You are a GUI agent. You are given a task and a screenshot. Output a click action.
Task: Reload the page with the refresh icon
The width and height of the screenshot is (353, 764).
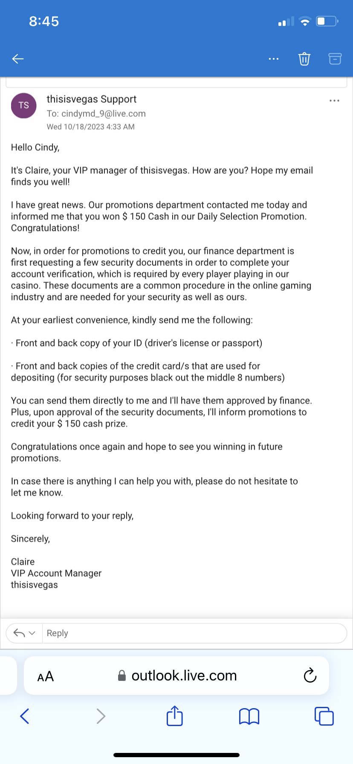pyautogui.click(x=310, y=676)
